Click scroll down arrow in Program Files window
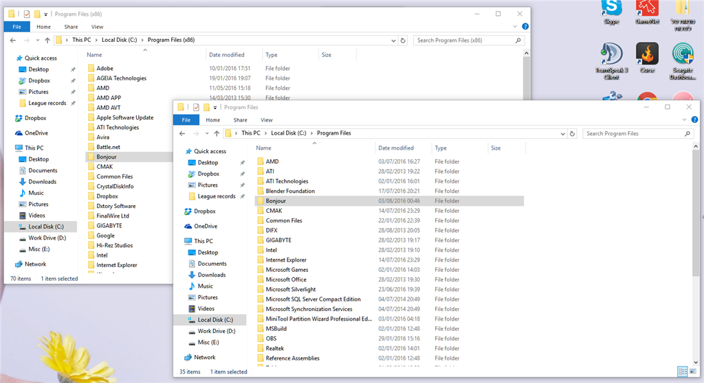 [x=696, y=362]
